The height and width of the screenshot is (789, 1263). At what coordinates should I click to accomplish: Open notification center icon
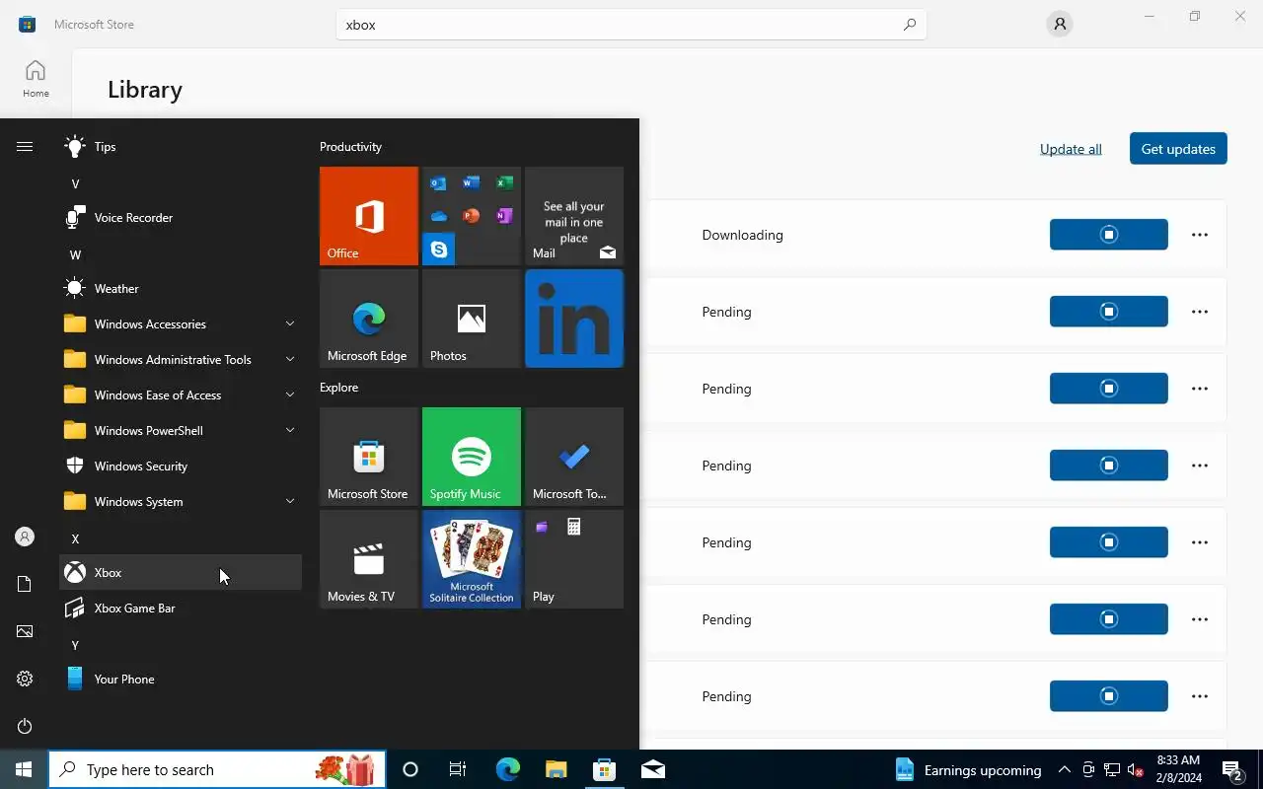click(x=1232, y=769)
